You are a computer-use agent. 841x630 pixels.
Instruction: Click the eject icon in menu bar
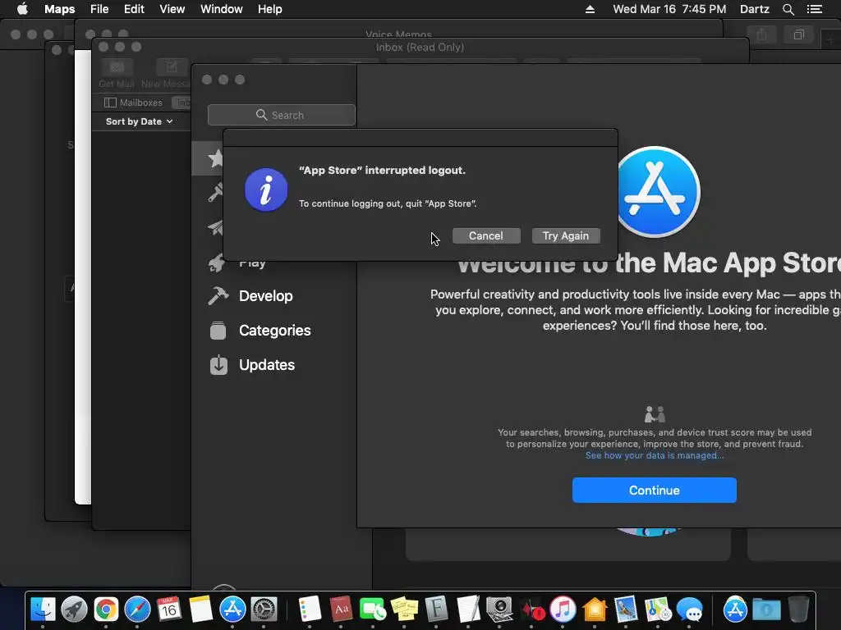(x=590, y=9)
